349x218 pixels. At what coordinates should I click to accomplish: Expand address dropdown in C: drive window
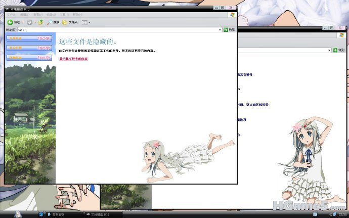point(220,30)
